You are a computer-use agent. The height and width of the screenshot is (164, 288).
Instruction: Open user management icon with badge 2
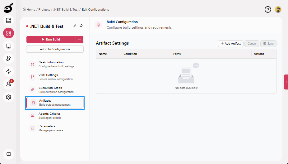pos(8,84)
